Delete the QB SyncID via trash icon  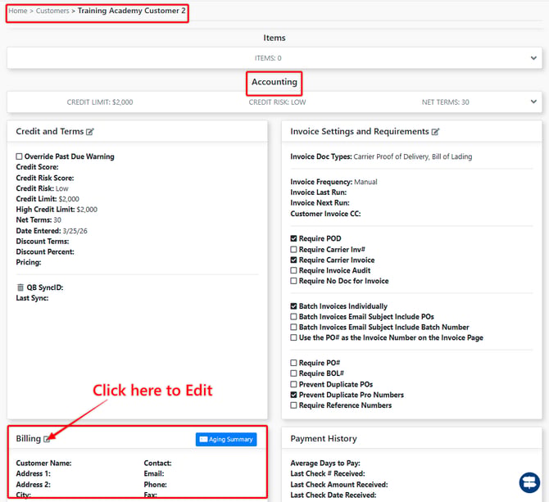click(x=20, y=287)
